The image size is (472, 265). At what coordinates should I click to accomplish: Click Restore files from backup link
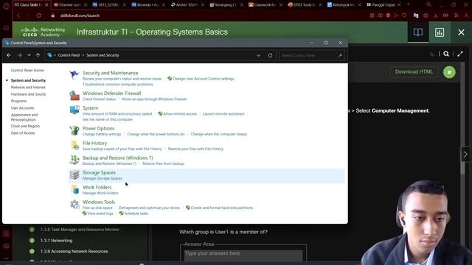click(x=163, y=163)
